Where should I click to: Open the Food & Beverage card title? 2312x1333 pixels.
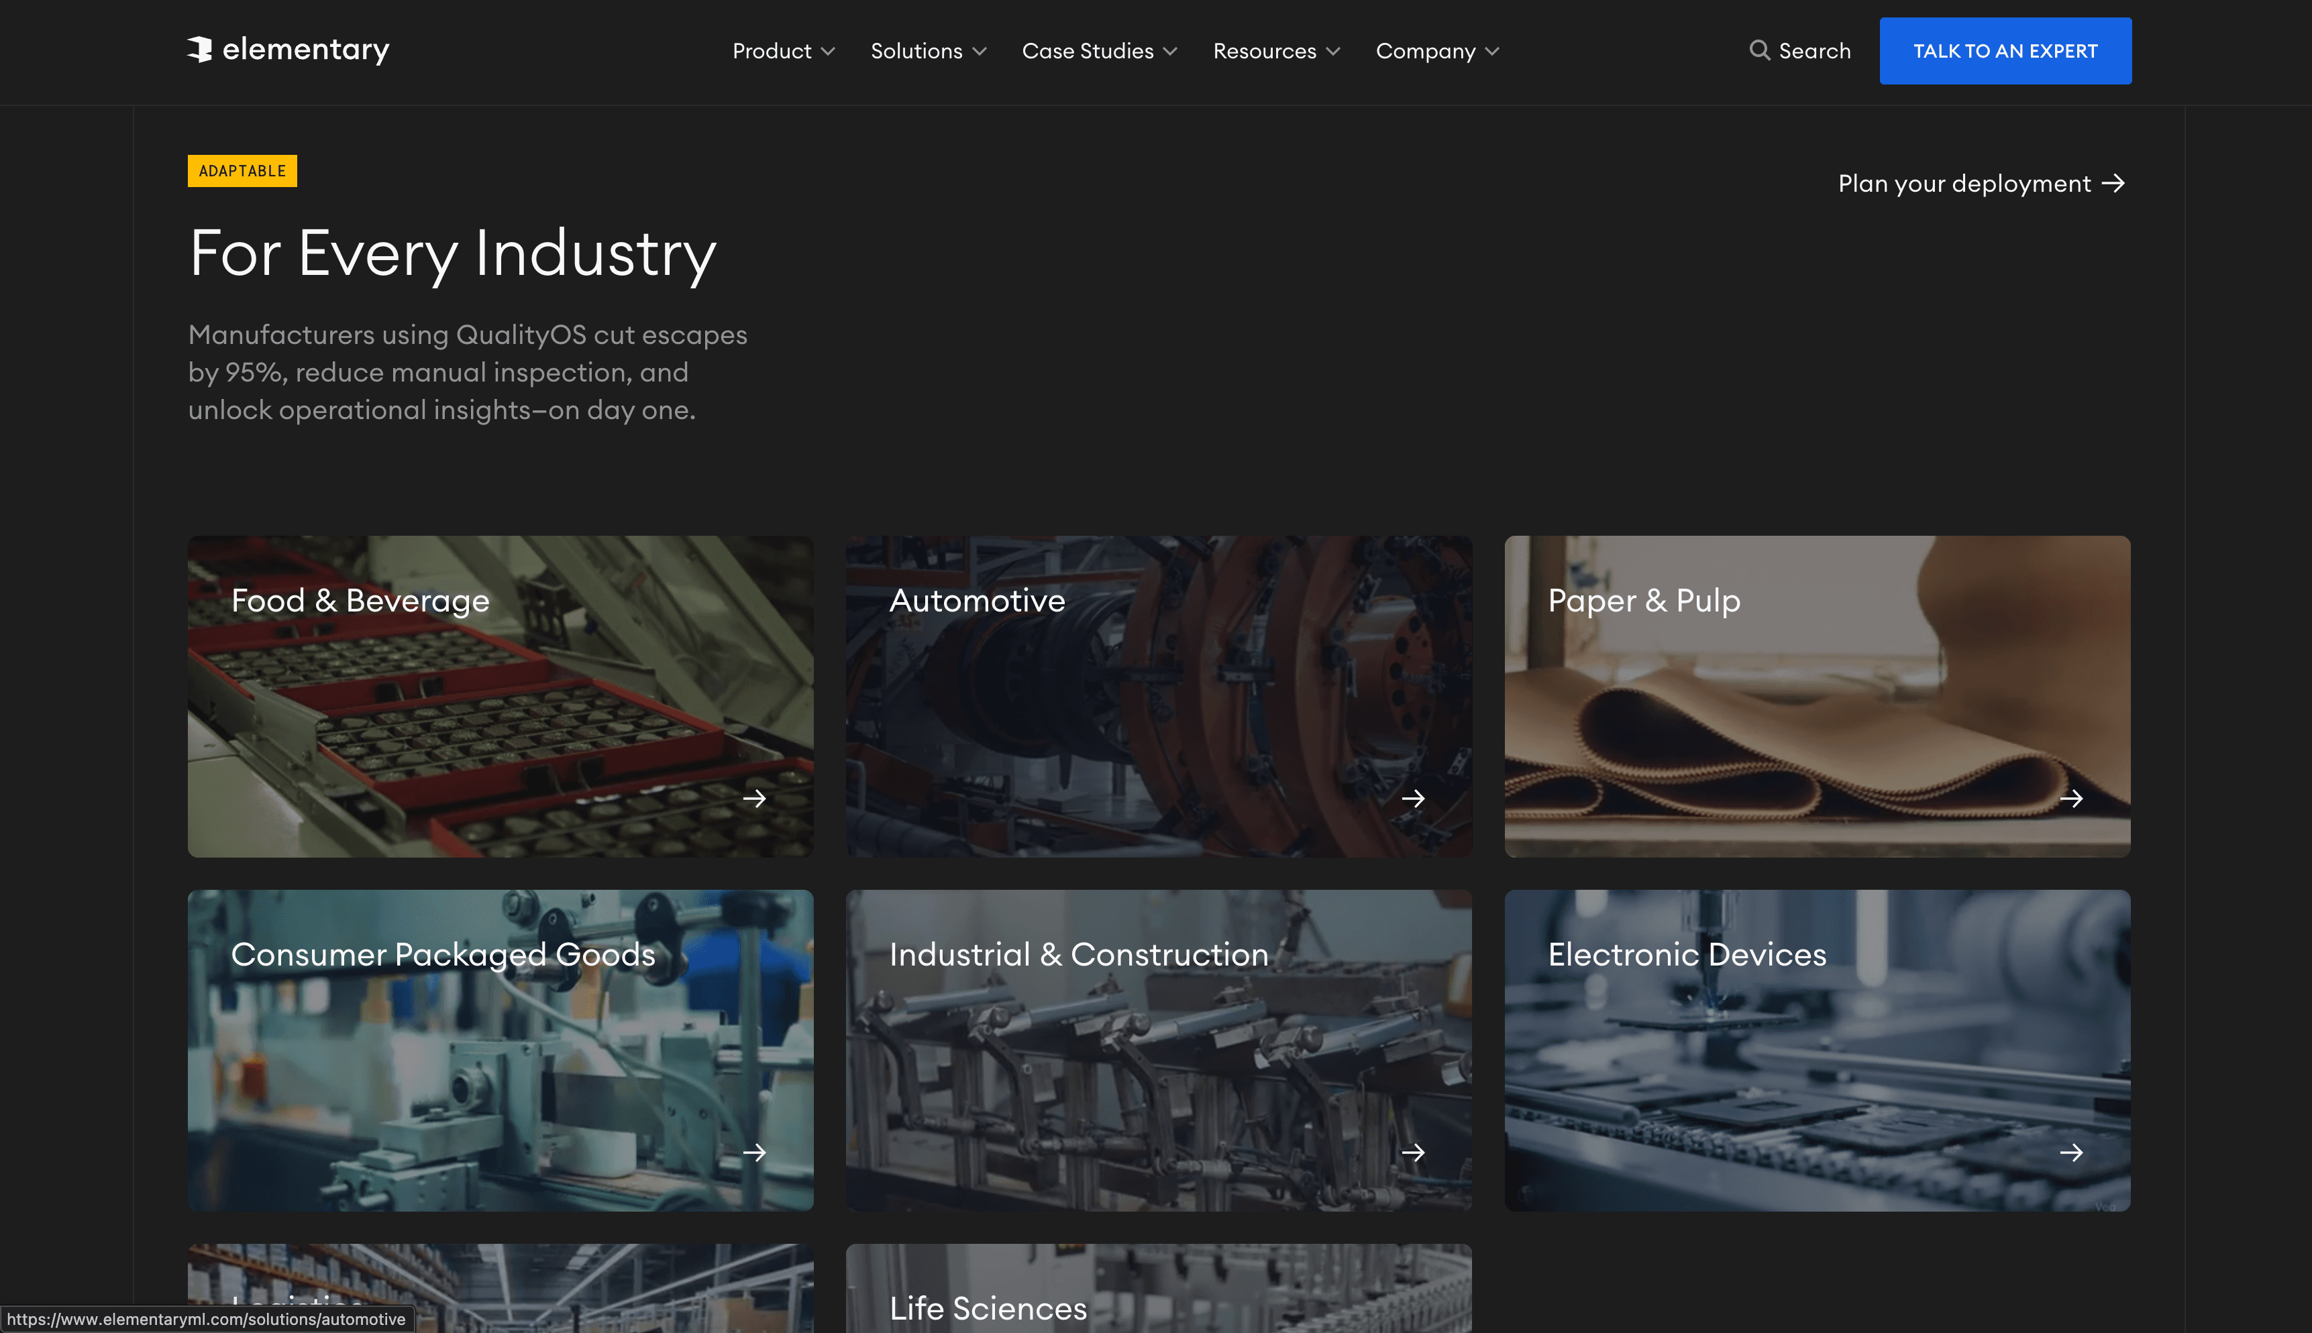(x=360, y=601)
